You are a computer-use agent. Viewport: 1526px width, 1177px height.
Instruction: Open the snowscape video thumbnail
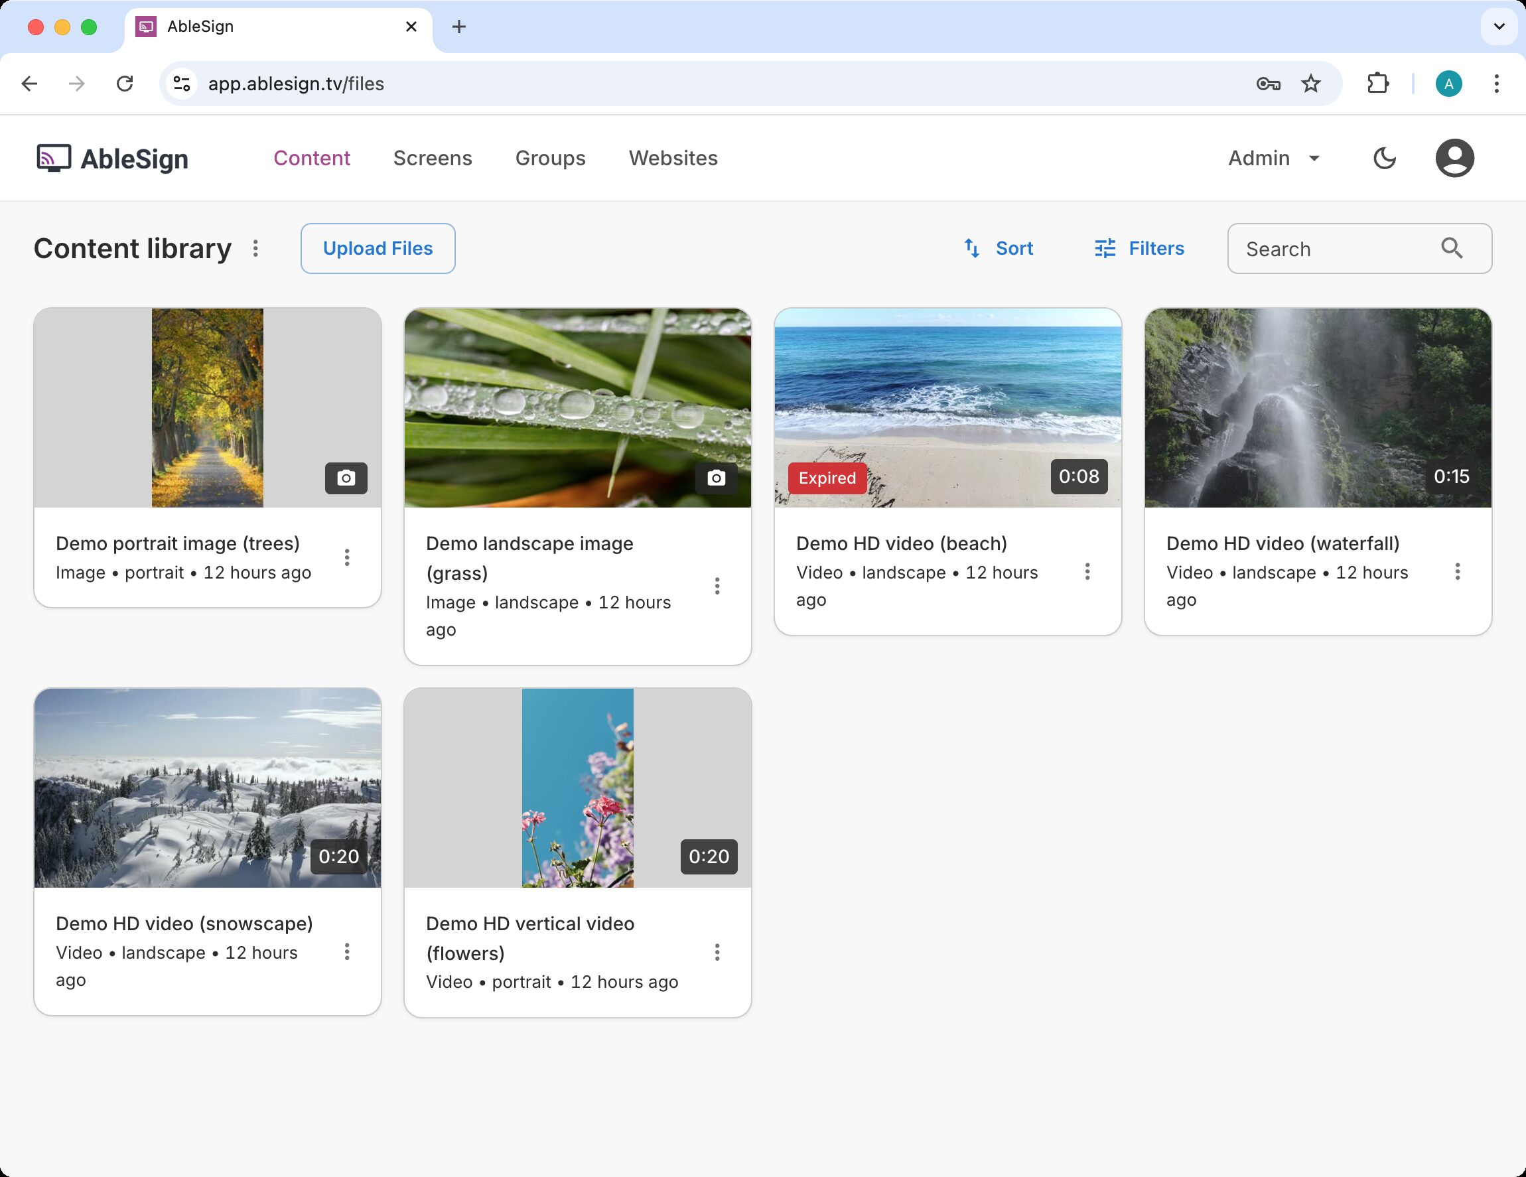tap(208, 788)
